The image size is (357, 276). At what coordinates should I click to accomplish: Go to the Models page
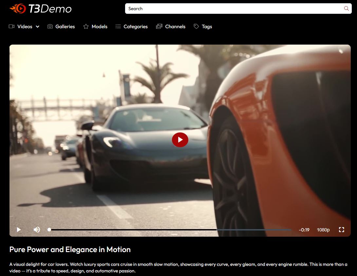100,27
